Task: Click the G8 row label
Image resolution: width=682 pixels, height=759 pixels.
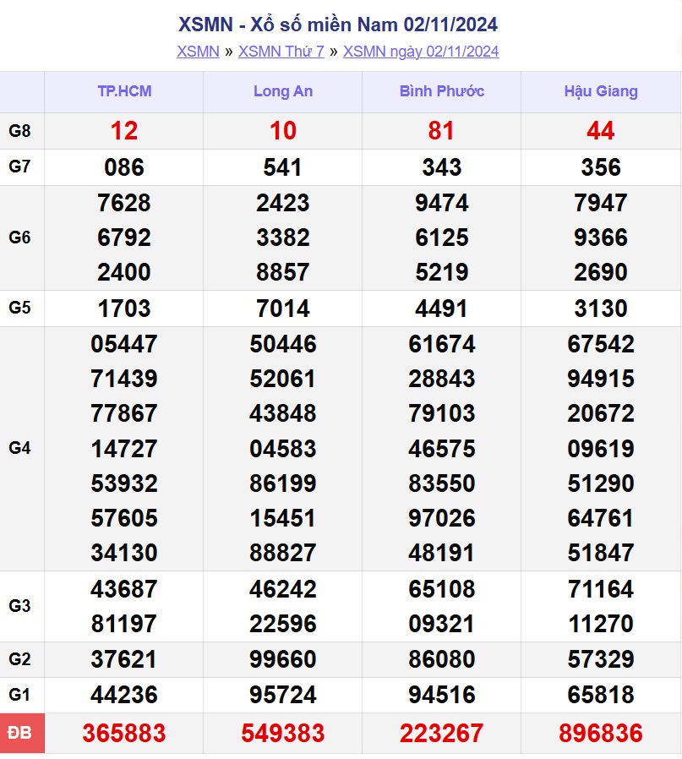Action: [x=22, y=131]
